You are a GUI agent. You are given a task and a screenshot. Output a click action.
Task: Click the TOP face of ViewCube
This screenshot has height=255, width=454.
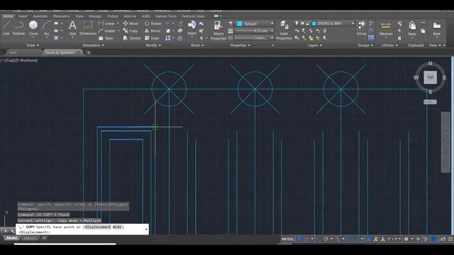point(431,77)
